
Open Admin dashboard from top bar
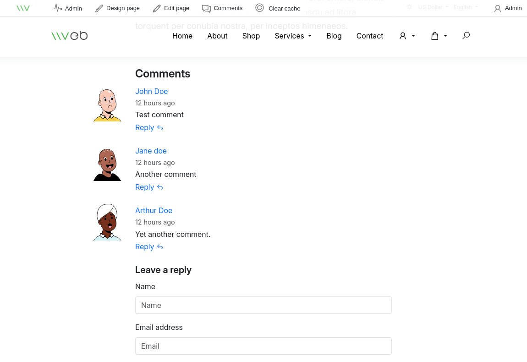tap(67, 8)
